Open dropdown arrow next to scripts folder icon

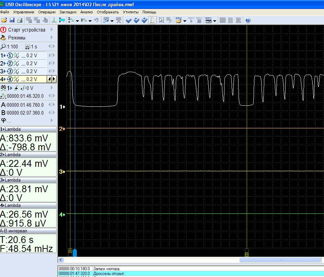[185, 21]
